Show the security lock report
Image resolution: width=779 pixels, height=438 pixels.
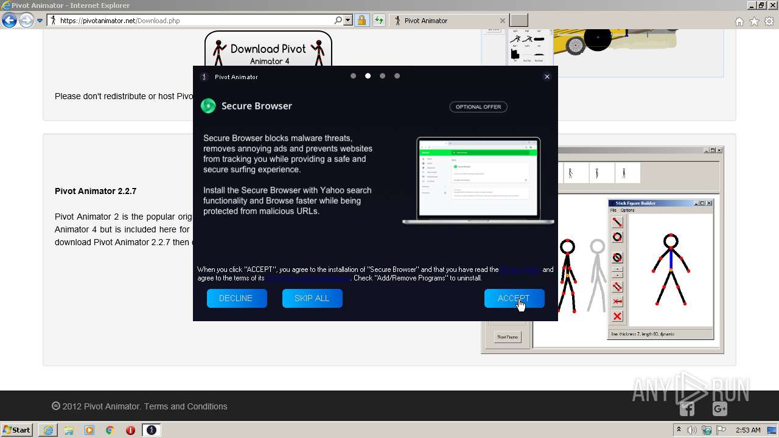[x=362, y=21]
